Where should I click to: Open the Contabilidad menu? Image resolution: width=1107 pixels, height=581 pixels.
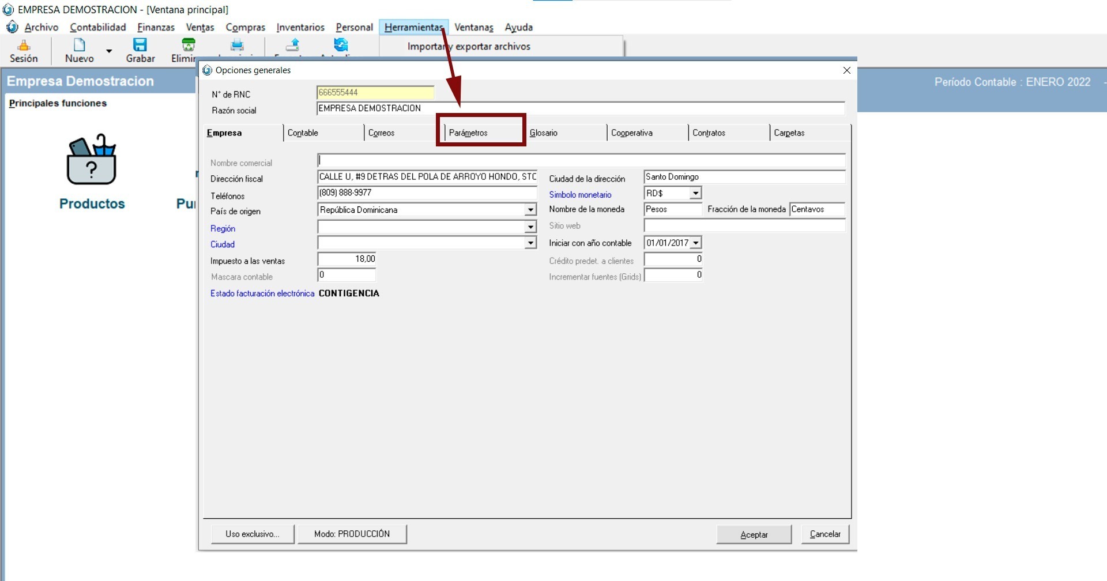97,27
